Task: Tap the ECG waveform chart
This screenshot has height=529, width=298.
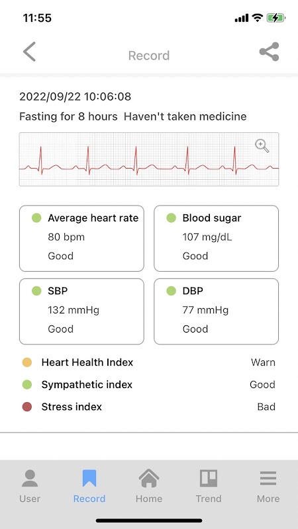Action: [149, 159]
